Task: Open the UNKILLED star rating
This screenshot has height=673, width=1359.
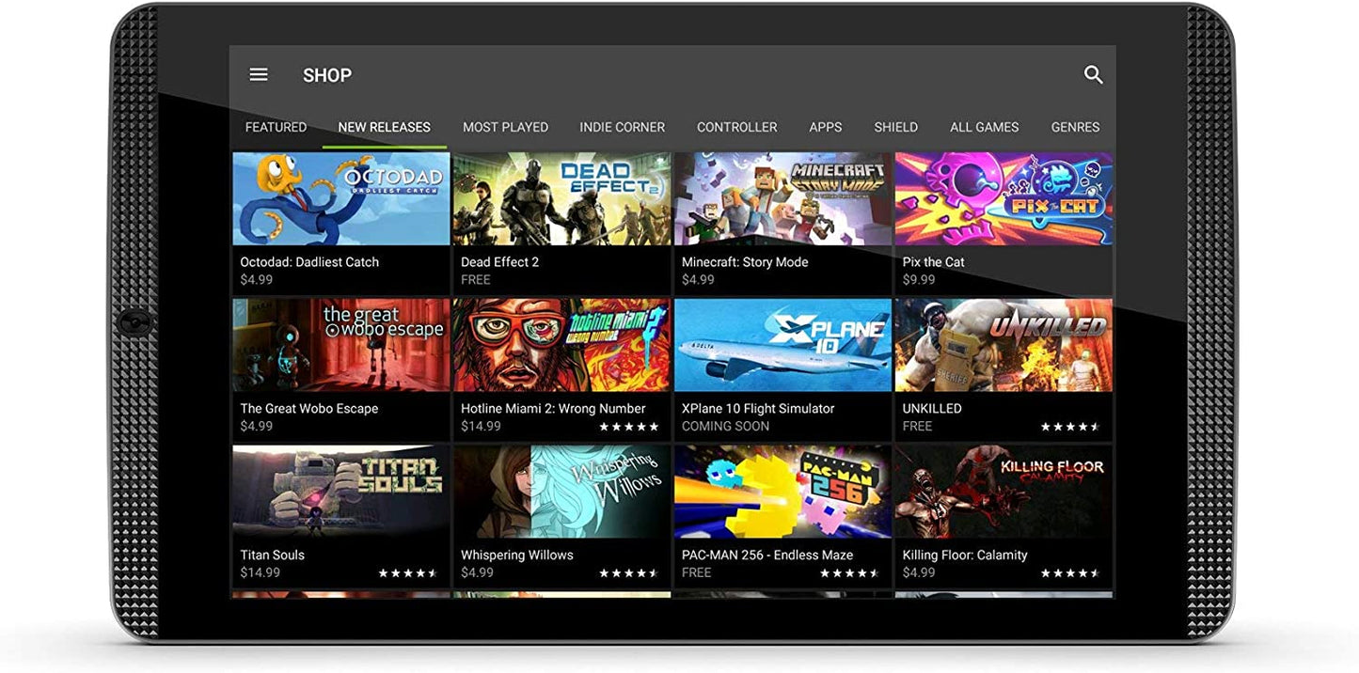Action: [1070, 427]
